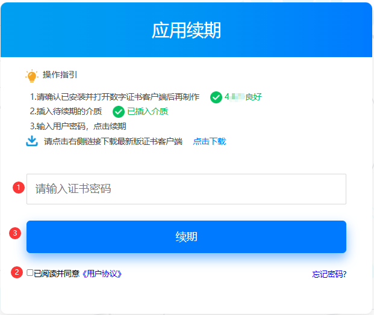The width and height of the screenshot is (374, 315).
Task: Open the 点击下载 link
Action: pos(209,142)
